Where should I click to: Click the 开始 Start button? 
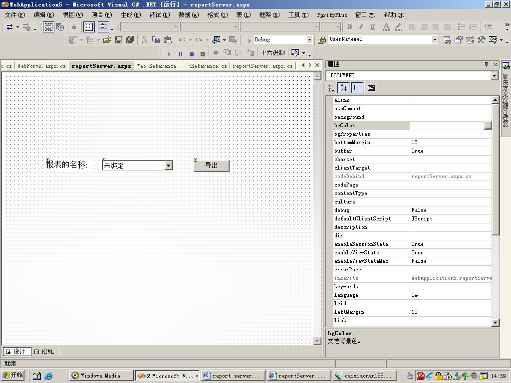coord(12,375)
